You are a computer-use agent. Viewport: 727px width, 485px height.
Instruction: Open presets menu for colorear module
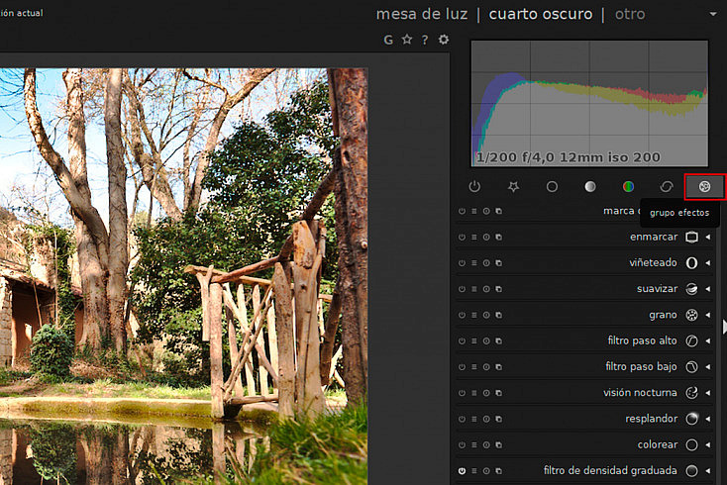point(473,444)
